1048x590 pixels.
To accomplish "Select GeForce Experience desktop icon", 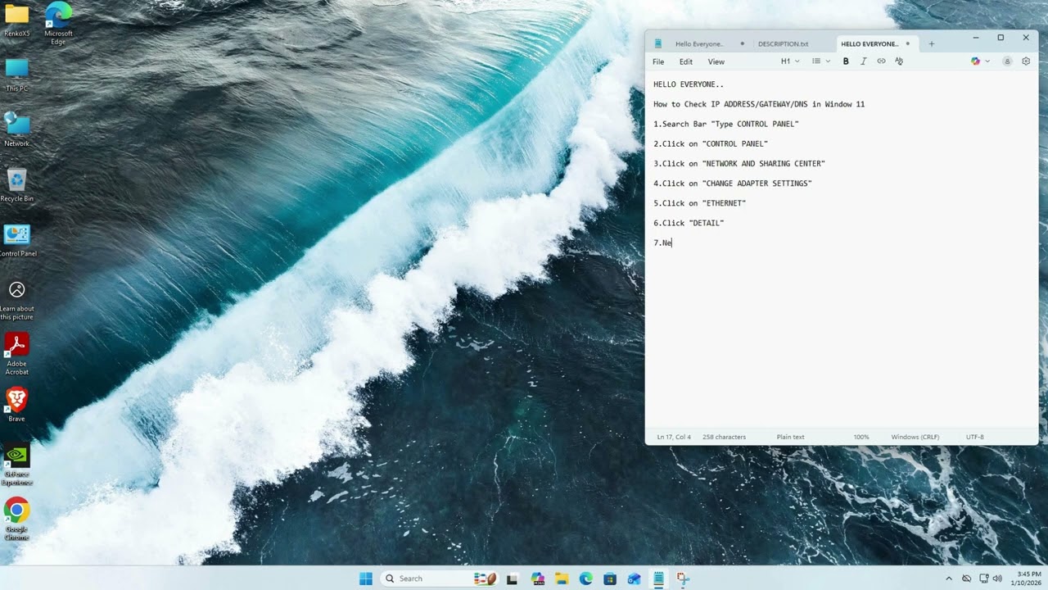I will [16, 465].
